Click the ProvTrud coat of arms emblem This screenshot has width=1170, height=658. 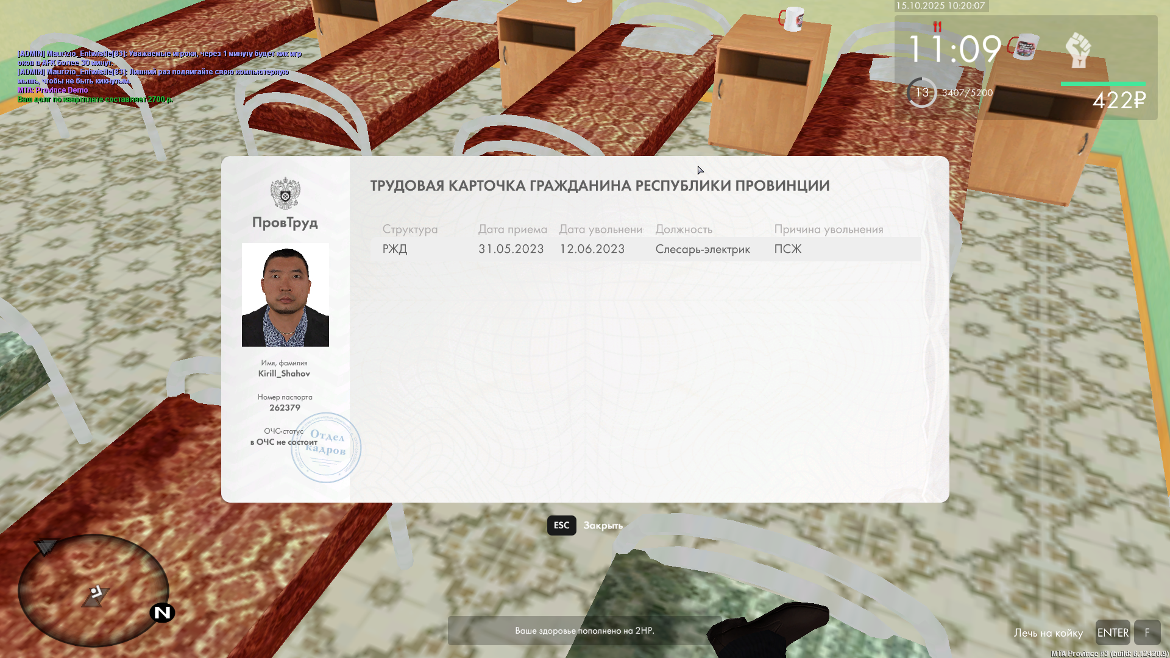pos(285,193)
